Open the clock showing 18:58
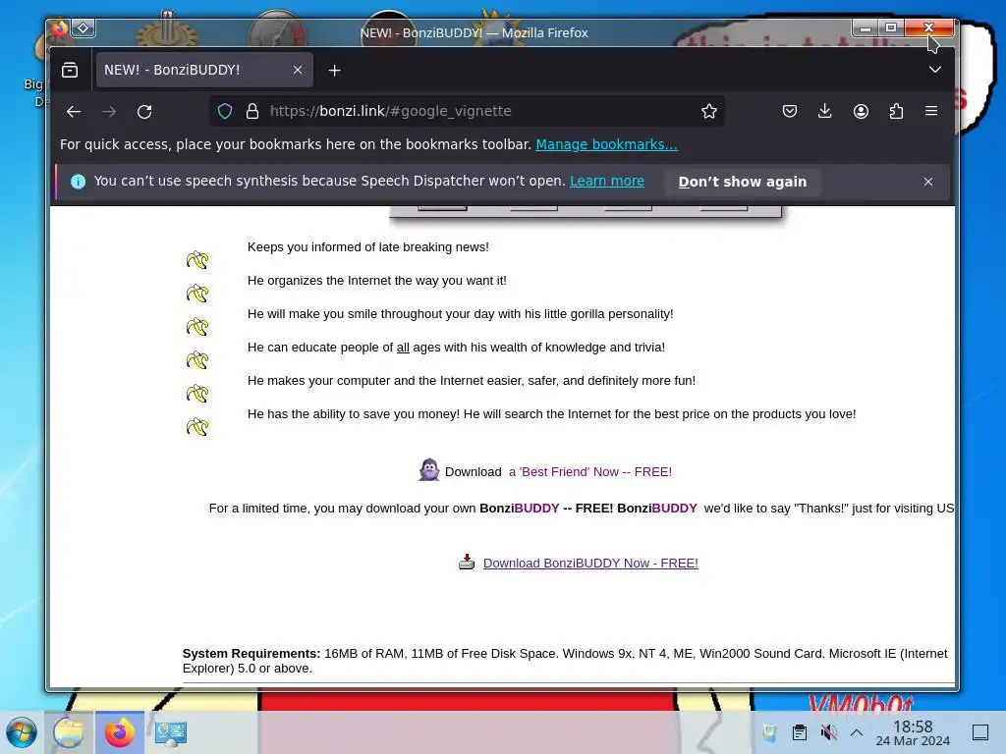Screen dimensions: 1006x754 pos(913,732)
